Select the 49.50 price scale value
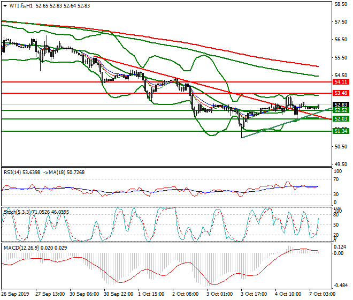The image size is (353, 300). tap(341, 164)
